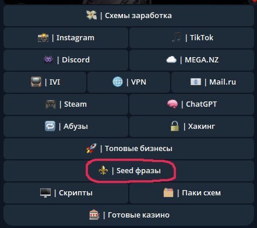Click the music notes icon beside TikTok
The image size is (257, 228).
pos(177,37)
